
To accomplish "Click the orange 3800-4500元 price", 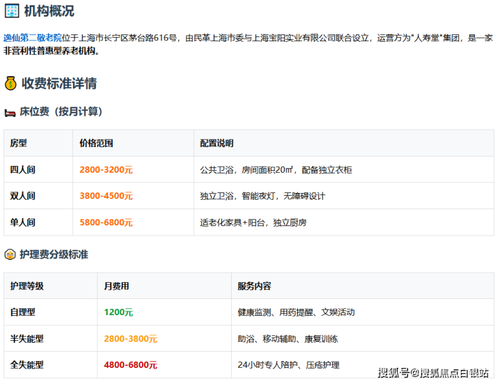I will pos(106,196).
